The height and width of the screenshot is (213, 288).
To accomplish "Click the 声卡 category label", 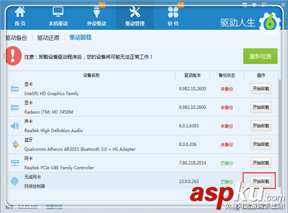I will tap(28, 121).
